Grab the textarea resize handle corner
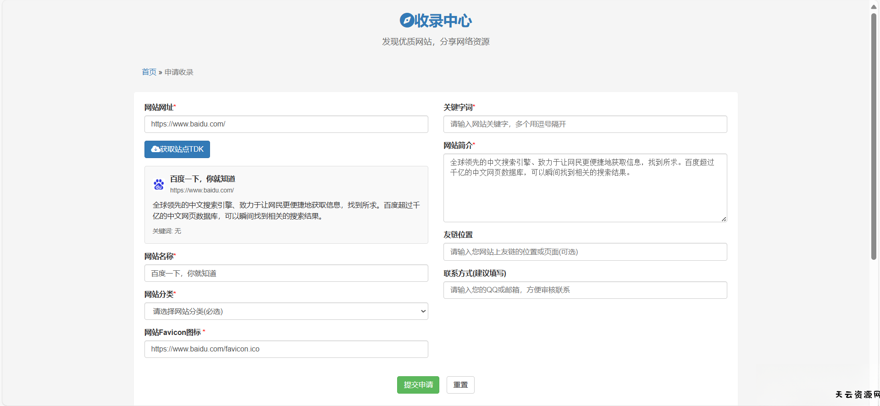This screenshot has width=880, height=406. pos(724,219)
